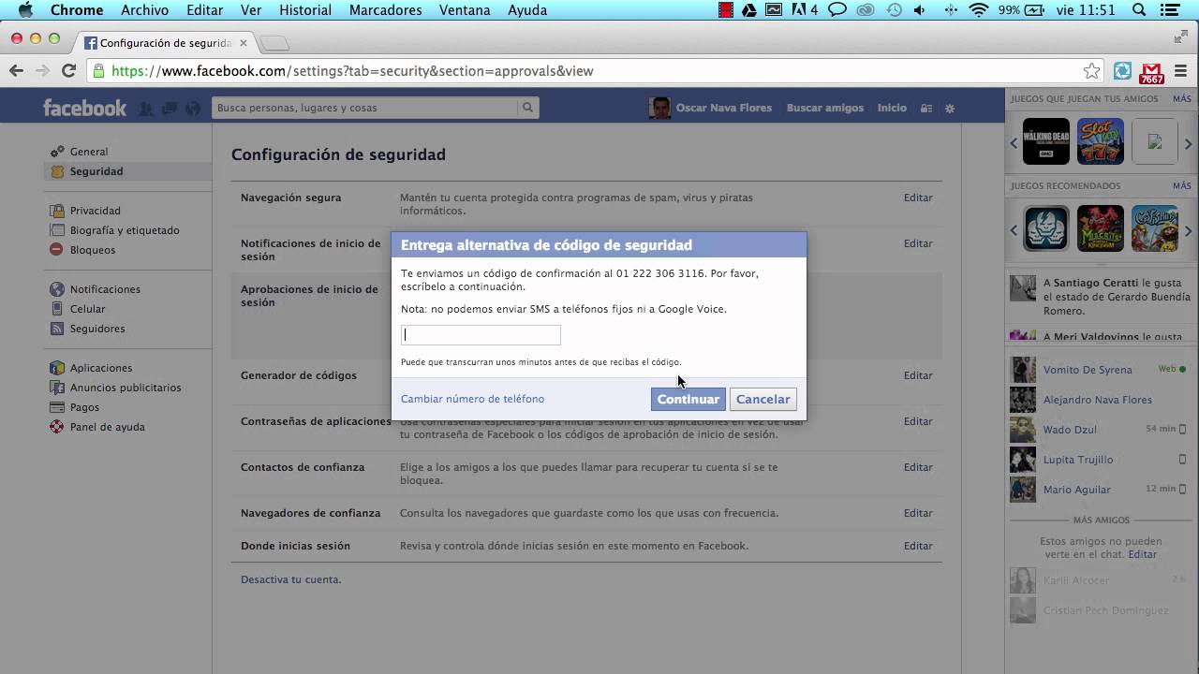The image size is (1199, 674).
Task: Edit the Navegación segura setting
Action: tap(918, 198)
